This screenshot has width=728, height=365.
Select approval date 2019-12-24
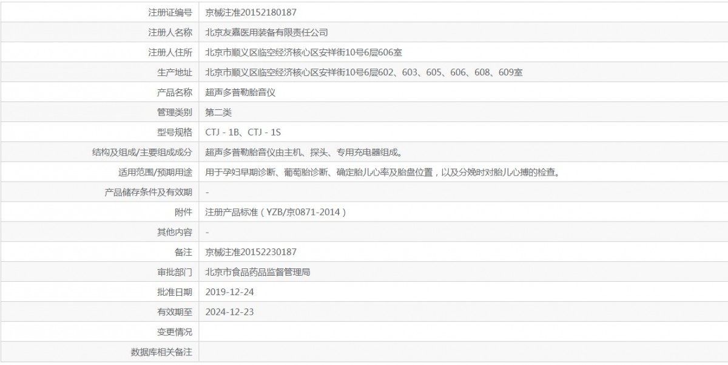coord(228,293)
